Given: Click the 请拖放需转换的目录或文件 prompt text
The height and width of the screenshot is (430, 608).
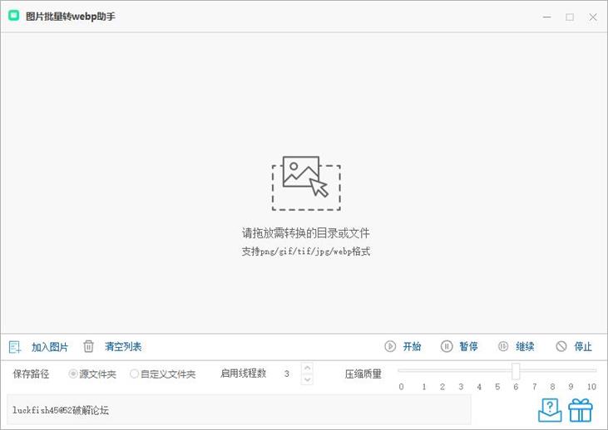Looking at the screenshot, I should pyautogui.click(x=306, y=233).
